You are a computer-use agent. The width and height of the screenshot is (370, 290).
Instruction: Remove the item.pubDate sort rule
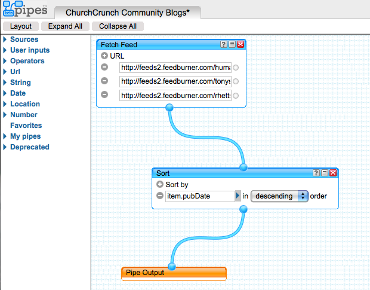(x=160, y=196)
